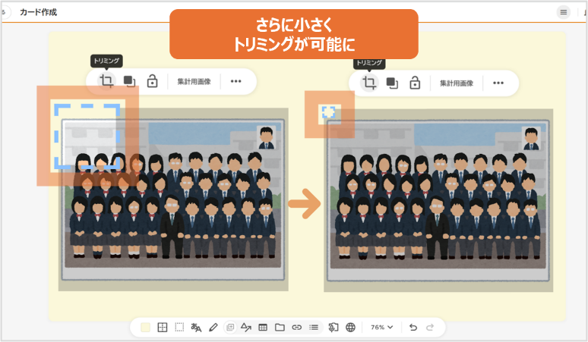Image resolution: width=588 pixels, height=342 pixels.
Task: Click the crop (トリミング) icon in left toolbar
Action: [106, 81]
